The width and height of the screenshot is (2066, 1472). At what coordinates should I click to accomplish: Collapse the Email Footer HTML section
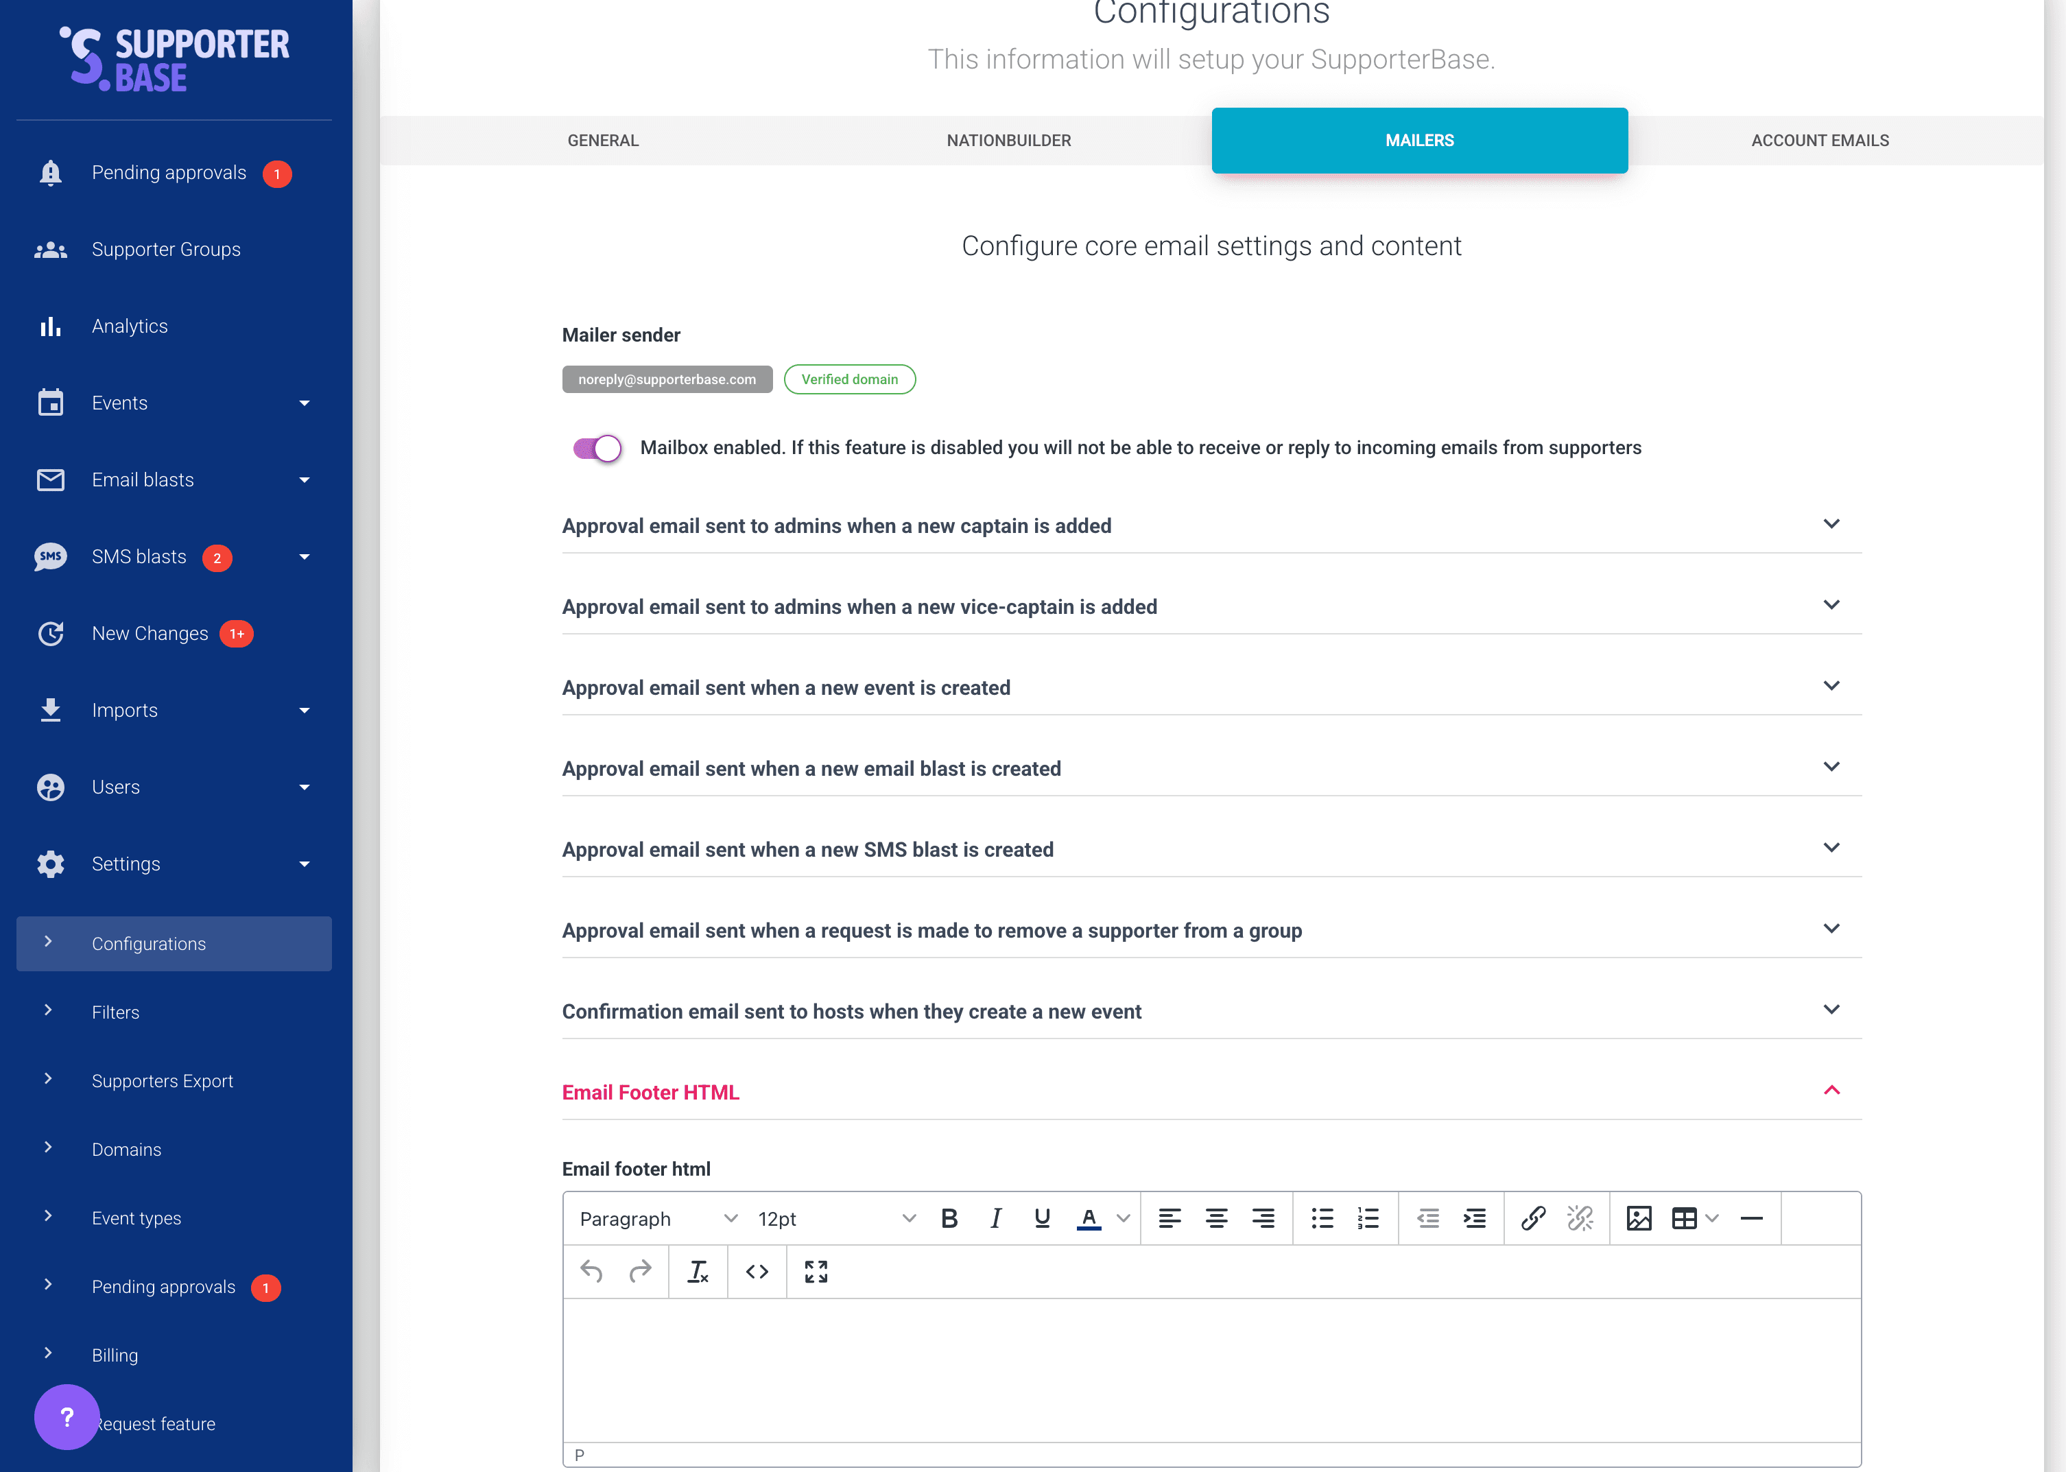point(1832,1091)
